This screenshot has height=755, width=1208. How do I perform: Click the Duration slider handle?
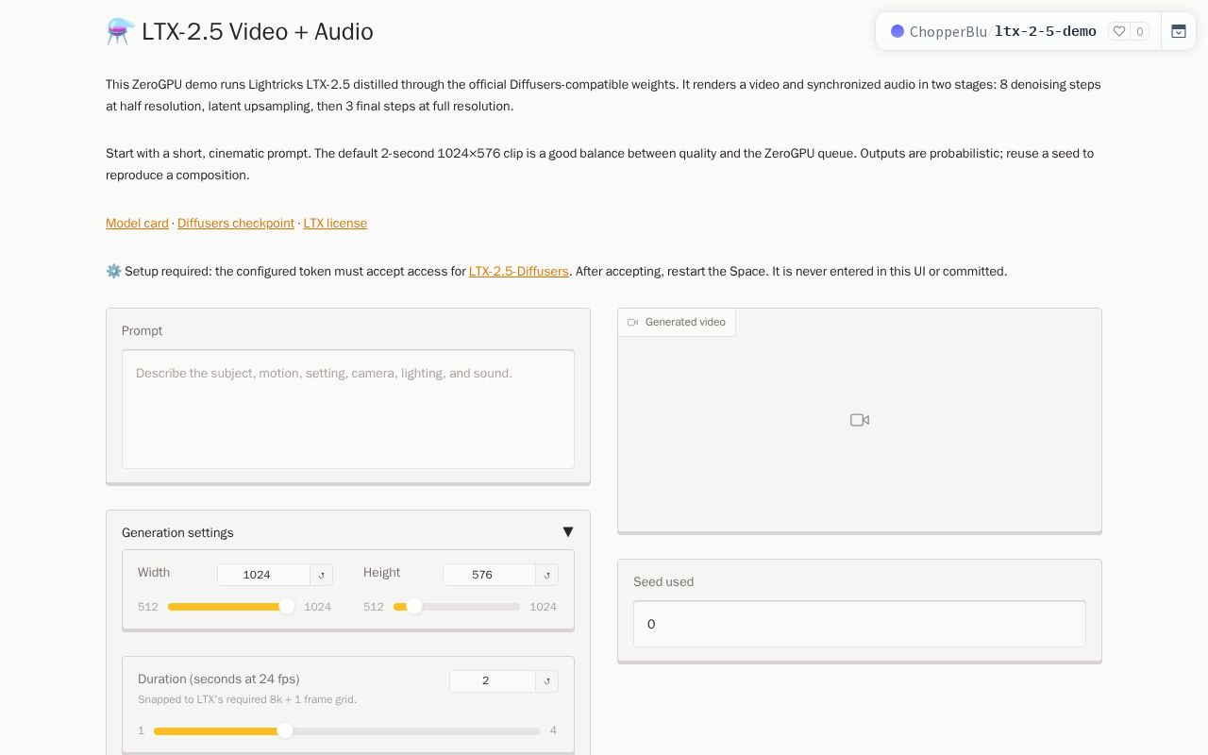coord(285,730)
